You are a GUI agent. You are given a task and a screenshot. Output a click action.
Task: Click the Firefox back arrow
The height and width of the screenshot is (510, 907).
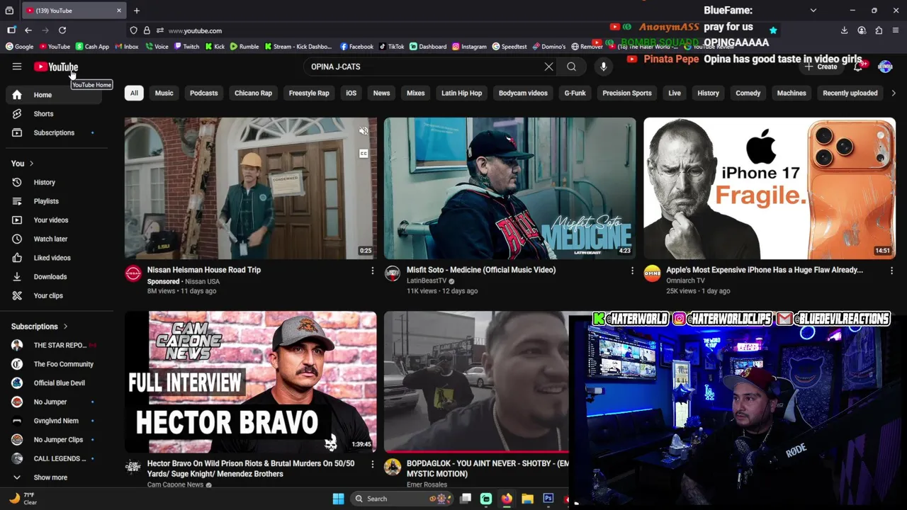28,30
